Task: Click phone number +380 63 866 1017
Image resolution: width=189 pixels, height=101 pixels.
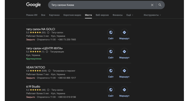Action: click(67, 78)
